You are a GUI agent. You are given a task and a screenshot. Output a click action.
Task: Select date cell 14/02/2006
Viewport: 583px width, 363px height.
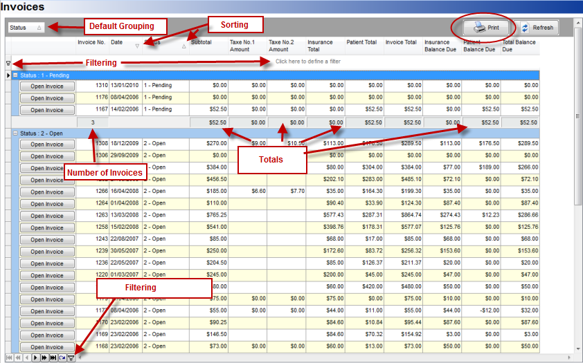tap(125, 109)
